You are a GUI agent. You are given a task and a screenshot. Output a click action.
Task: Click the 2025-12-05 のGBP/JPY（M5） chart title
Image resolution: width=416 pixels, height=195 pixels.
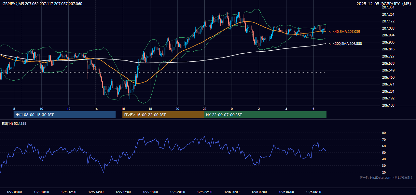(x=384, y=4)
